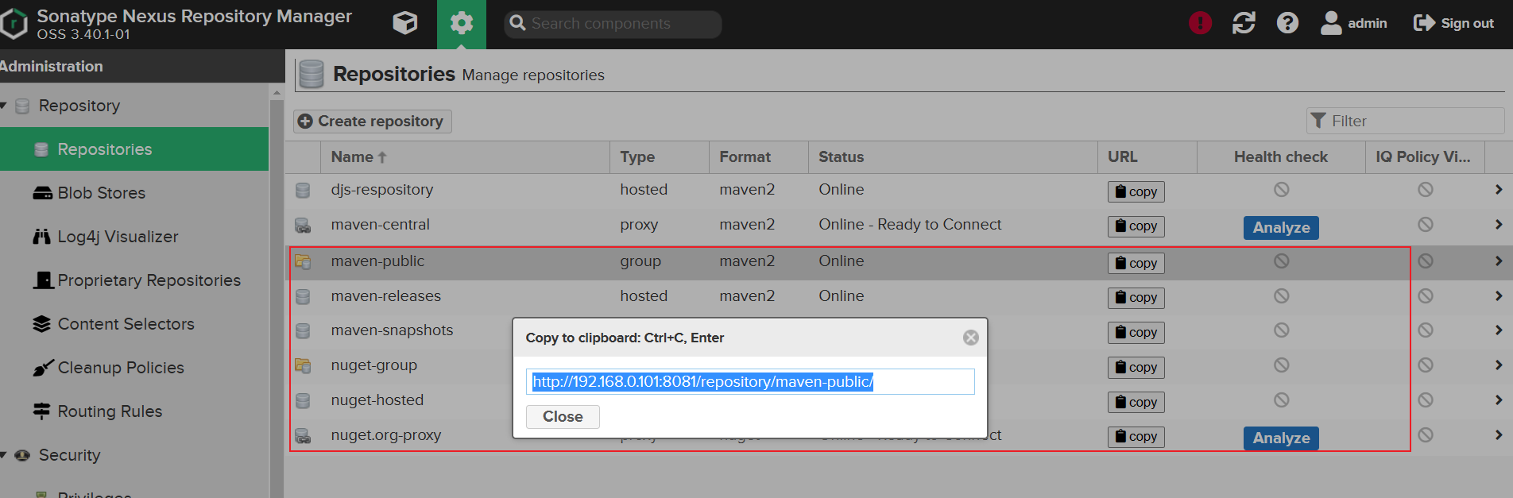This screenshot has width=1513, height=498.
Task: Sort by the Format column header
Action: pos(759,157)
